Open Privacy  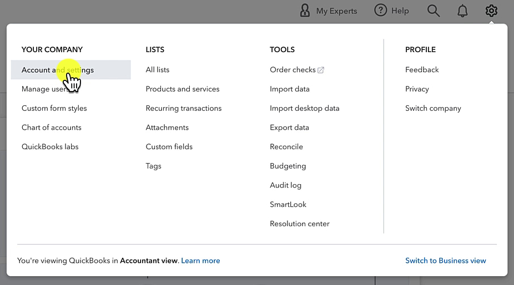point(417,89)
